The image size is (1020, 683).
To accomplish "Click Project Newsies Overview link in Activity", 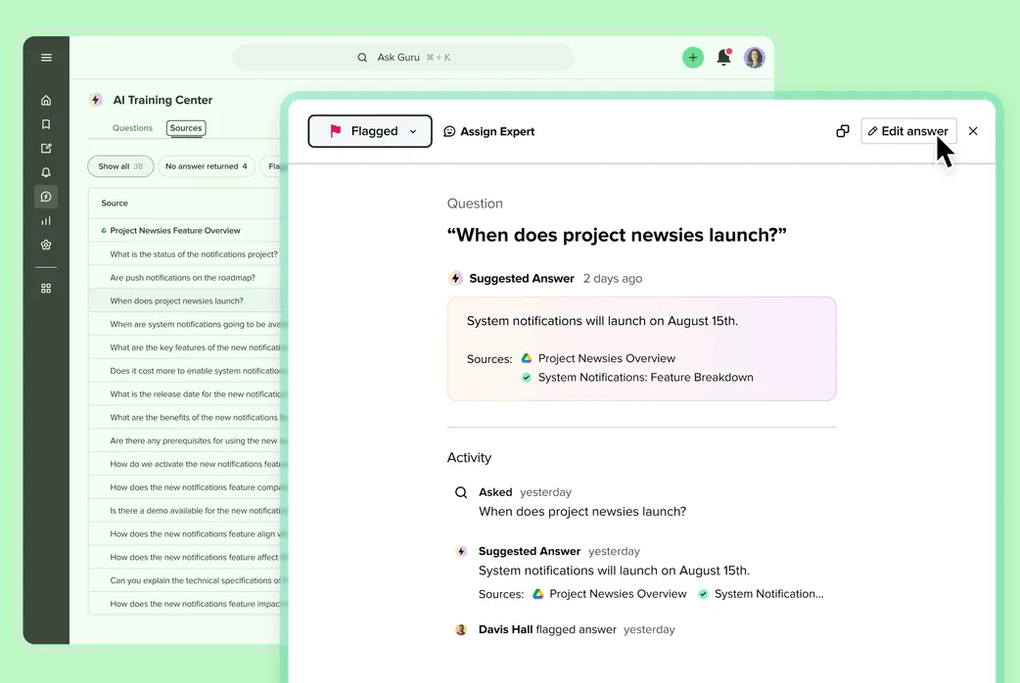I will click(610, 594).
